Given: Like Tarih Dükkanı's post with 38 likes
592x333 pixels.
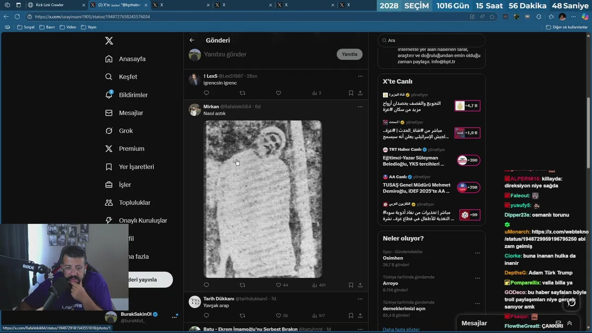Looking at the screenshot, I should pyautogui.click(x=282, y=315).
